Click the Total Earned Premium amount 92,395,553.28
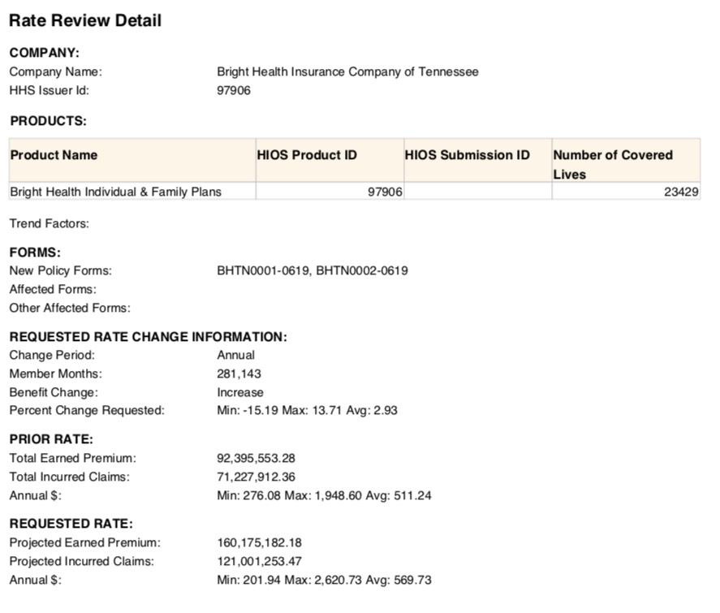Screen dimensions: 720x613 pos(256,458)
